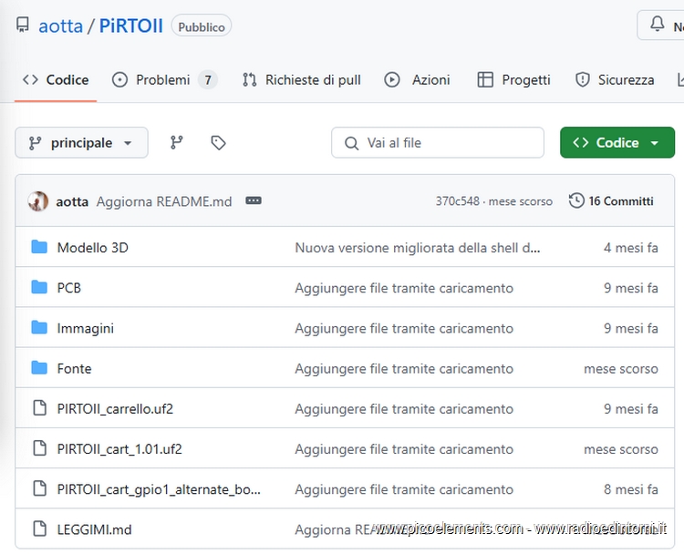Click the play icon on Azioni tab
This screenshot has width=684, height=554.
pyautogui.click(x=392, y=80)
